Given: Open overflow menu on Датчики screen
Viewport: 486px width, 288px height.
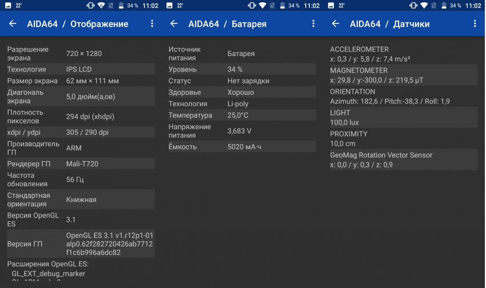Looking at the screenshot, I should point(475,23).
